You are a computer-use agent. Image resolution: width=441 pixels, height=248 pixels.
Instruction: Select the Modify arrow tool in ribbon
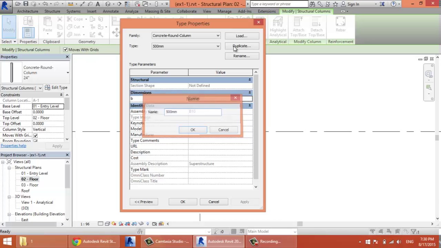pos(9,27)
